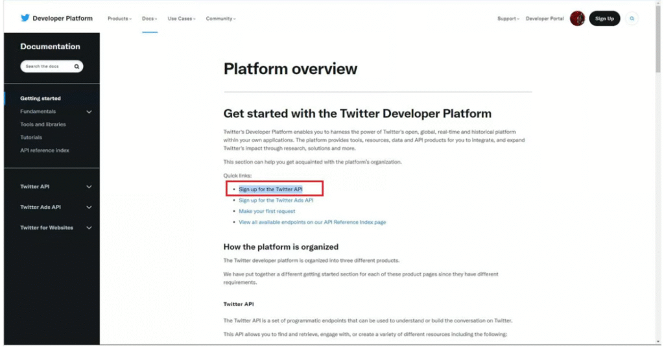Click the Quick links: label
The image size is (664, 347).
237,175
